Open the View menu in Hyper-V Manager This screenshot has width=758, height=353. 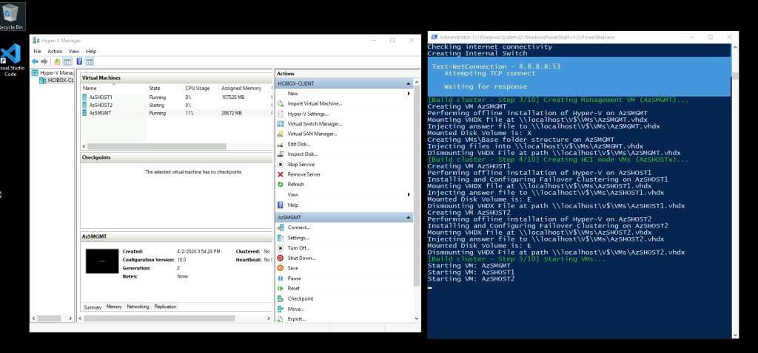[x=74, y=51]
